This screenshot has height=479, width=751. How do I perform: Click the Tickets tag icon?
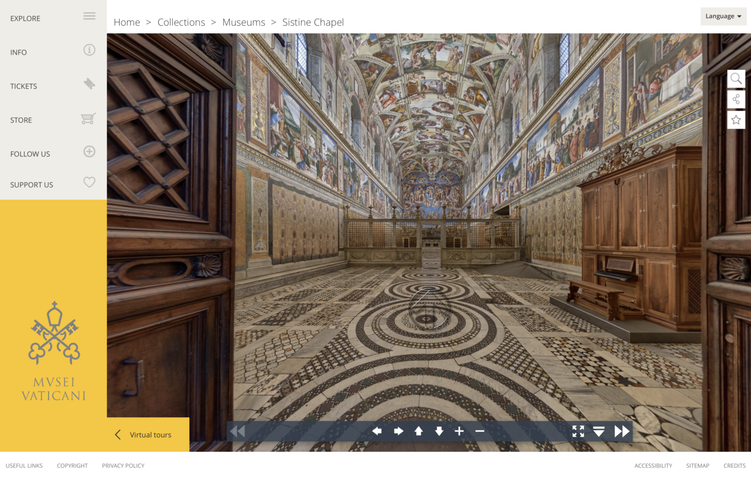tap(90, 84)
